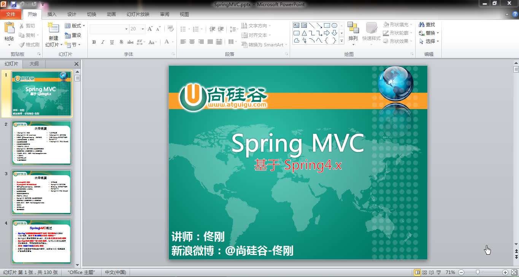Open the Section (节) dropdown

click(72, 45)
